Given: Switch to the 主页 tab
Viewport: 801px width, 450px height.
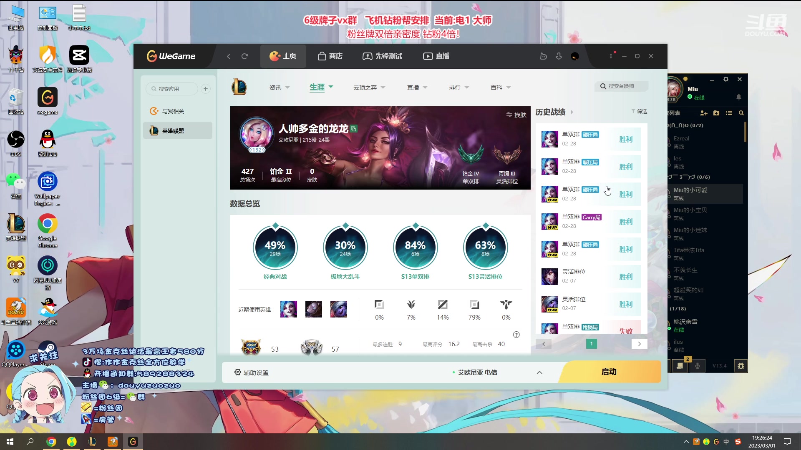Looking at the screenshot, I should (x=283, y=56).
